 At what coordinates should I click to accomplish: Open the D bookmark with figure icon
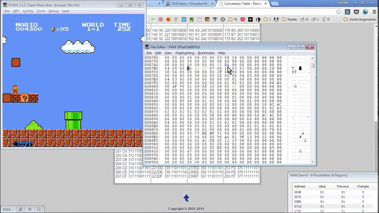326,20
